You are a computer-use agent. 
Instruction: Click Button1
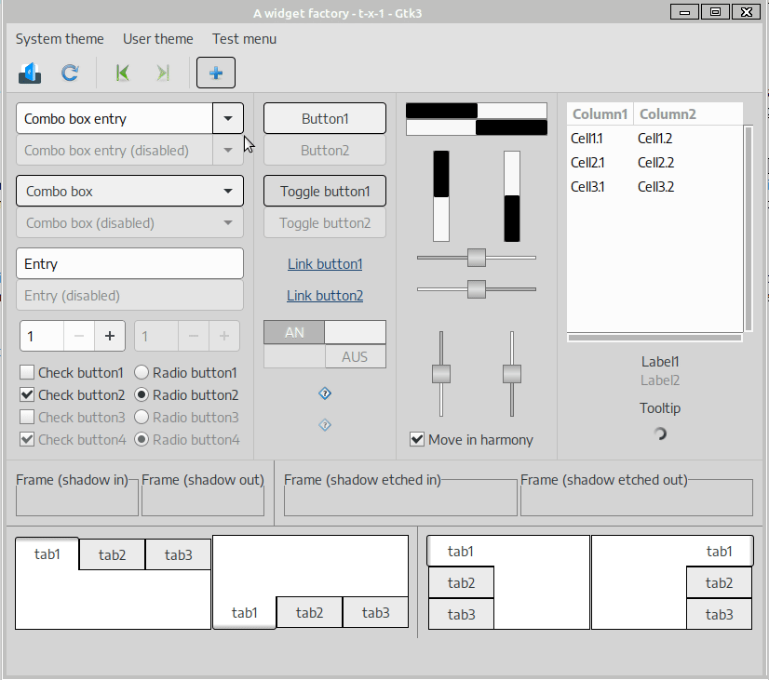325,118
